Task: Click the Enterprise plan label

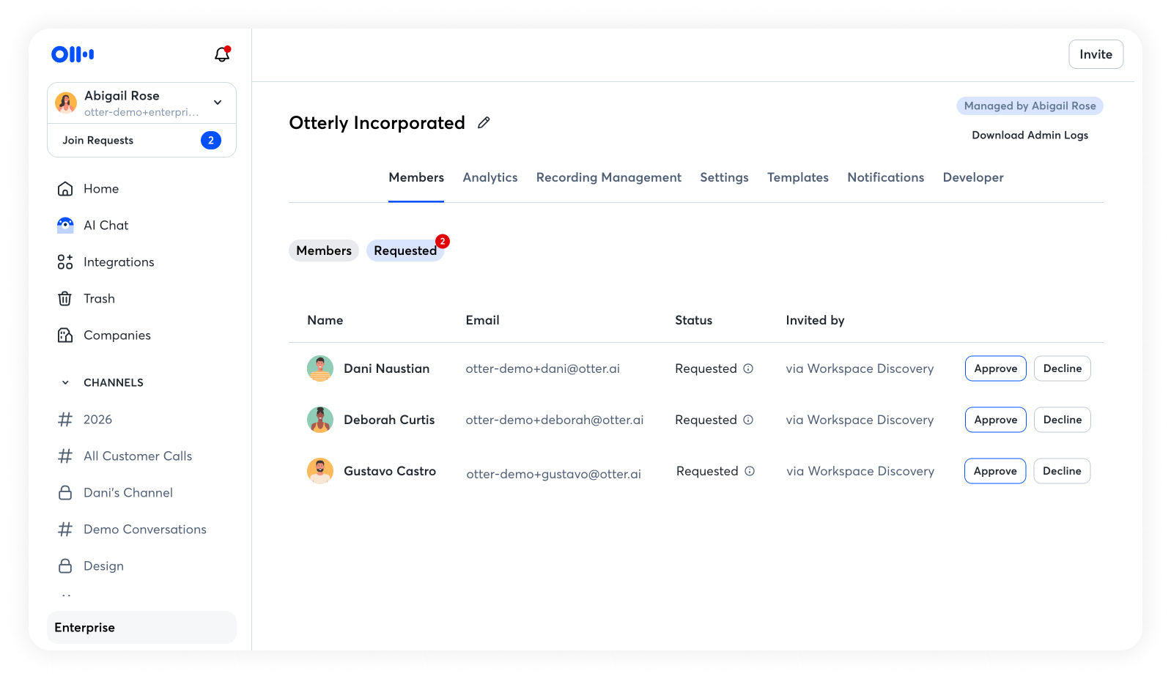Action: [x=141, y=628]
